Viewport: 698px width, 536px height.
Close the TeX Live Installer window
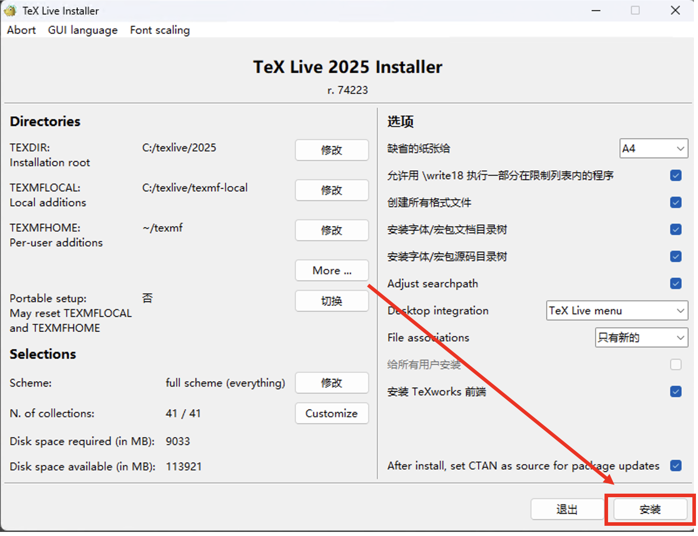coord(675,10)
